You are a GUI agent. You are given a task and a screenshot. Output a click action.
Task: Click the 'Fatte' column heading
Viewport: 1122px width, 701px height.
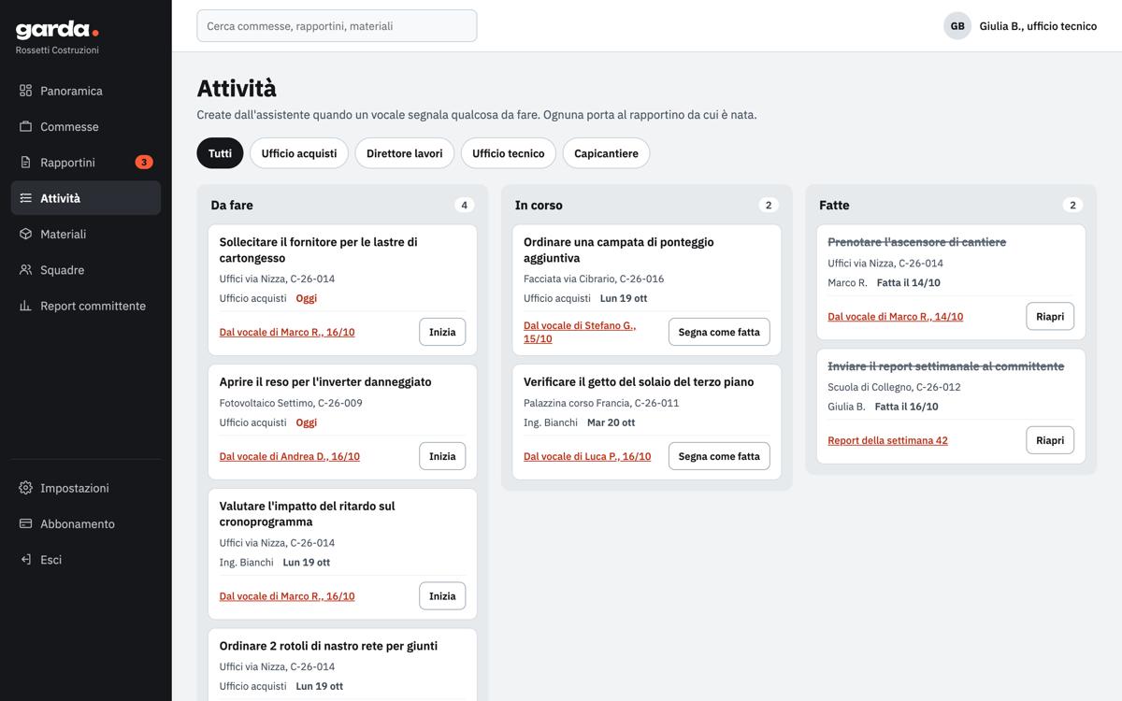(834, 206)
